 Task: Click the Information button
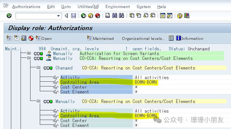pyautogui.click(x=190, y=39)
